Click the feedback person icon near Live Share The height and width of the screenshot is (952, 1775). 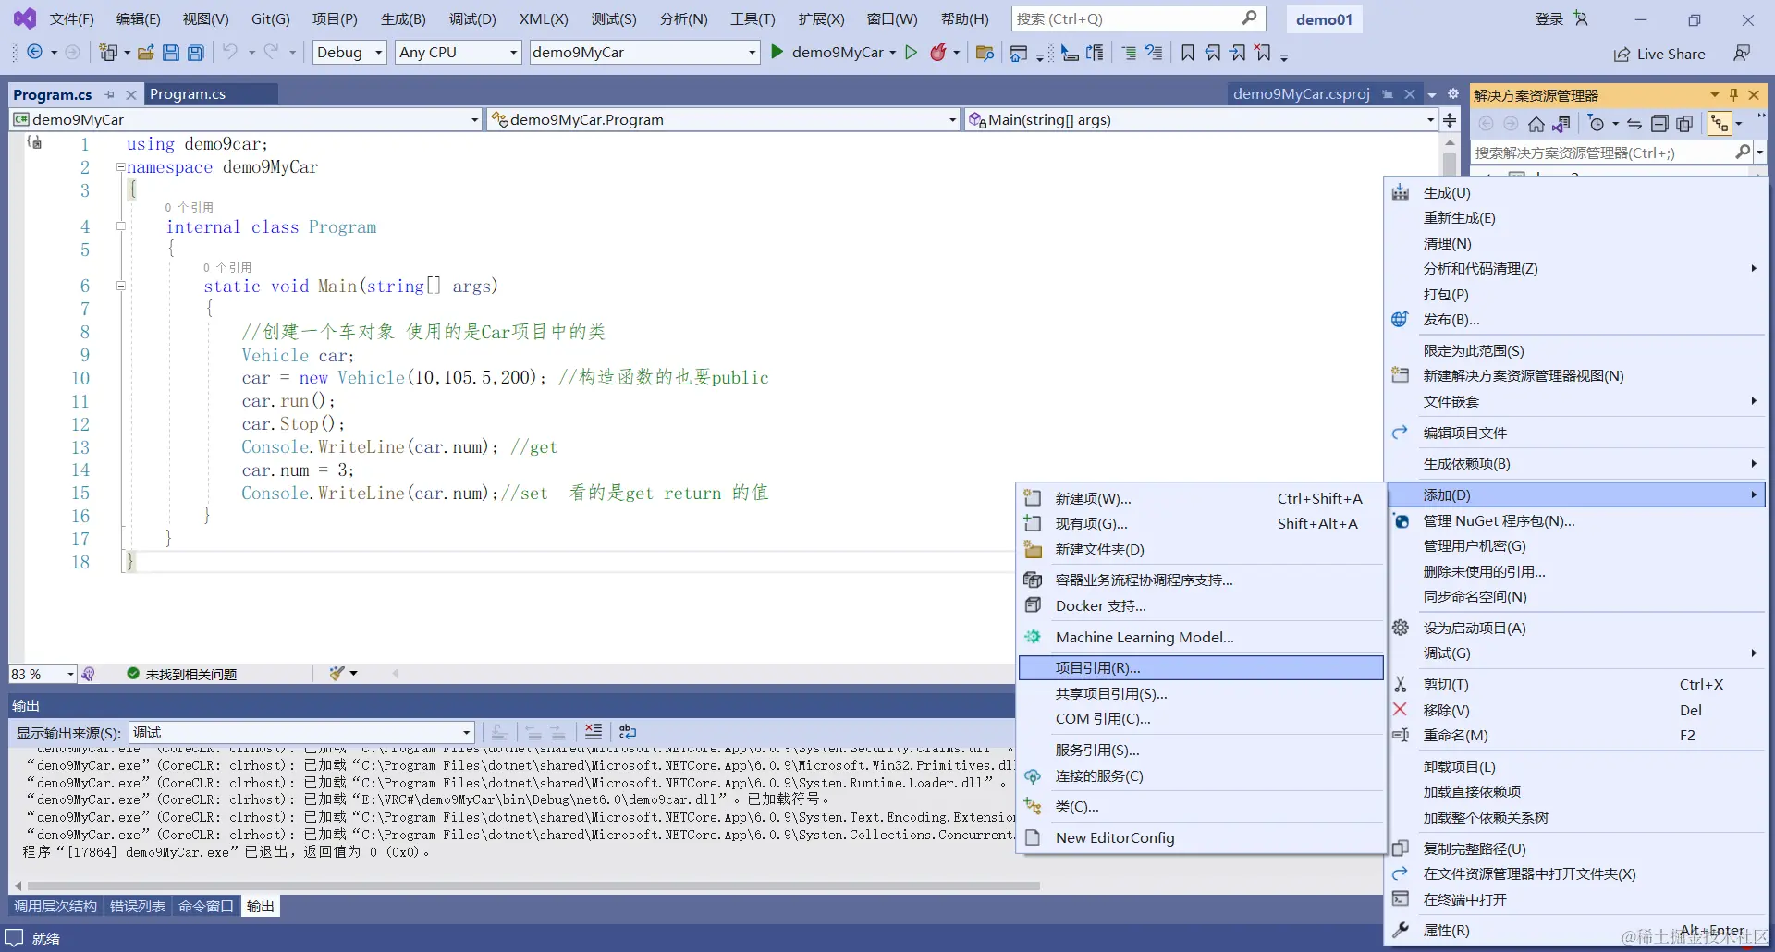tap(1742, 54)
